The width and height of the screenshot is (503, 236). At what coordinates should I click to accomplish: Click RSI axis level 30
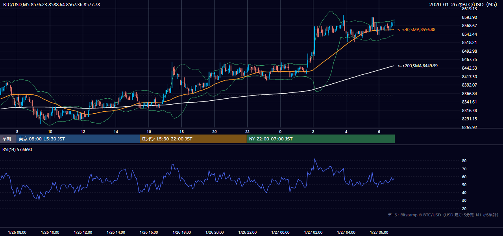click(464, 201)
